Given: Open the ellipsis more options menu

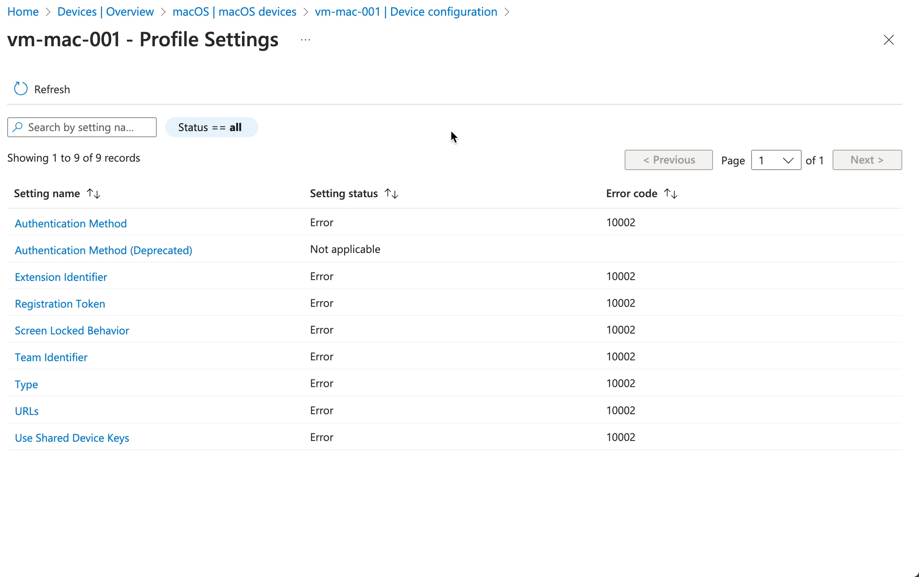Looking at the screenshot, I should click(x=305, y=40).
